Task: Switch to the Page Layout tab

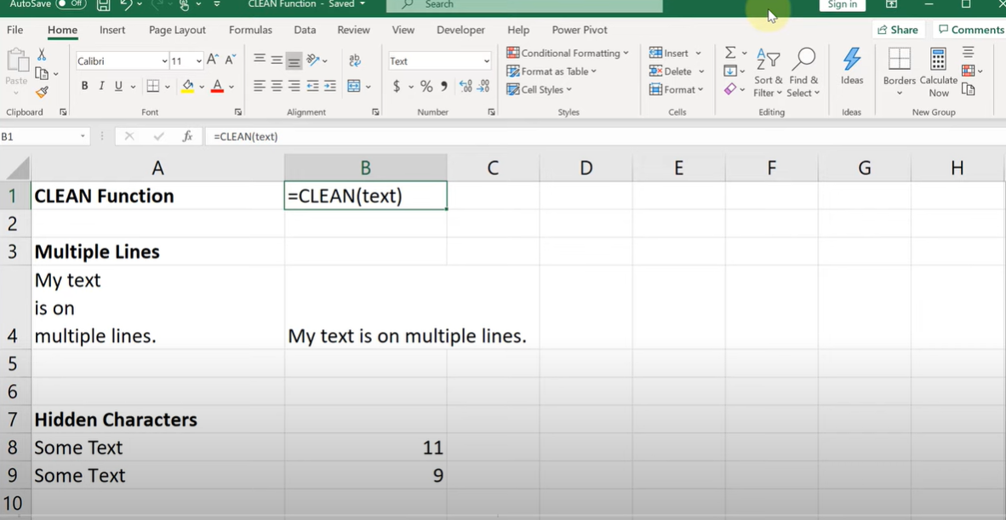Action: pyautogui.click(x=177, y=30)
